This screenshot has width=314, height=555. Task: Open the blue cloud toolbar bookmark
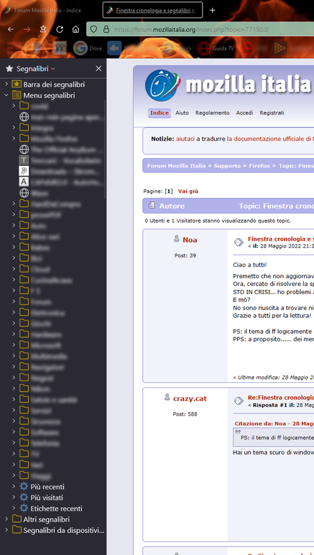click(x=114, y=48)
